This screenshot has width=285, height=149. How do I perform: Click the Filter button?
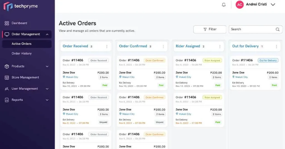click(x=210, y=29)
